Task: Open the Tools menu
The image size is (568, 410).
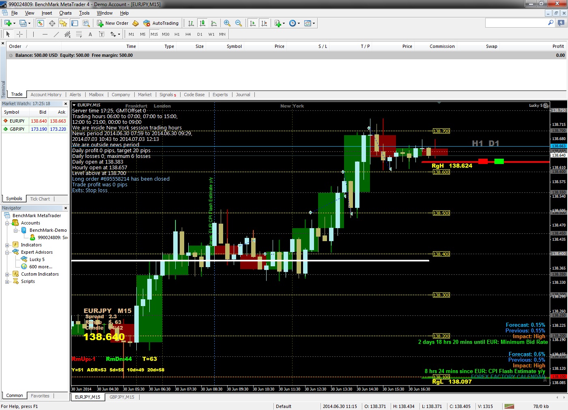Action: (84, 13)
